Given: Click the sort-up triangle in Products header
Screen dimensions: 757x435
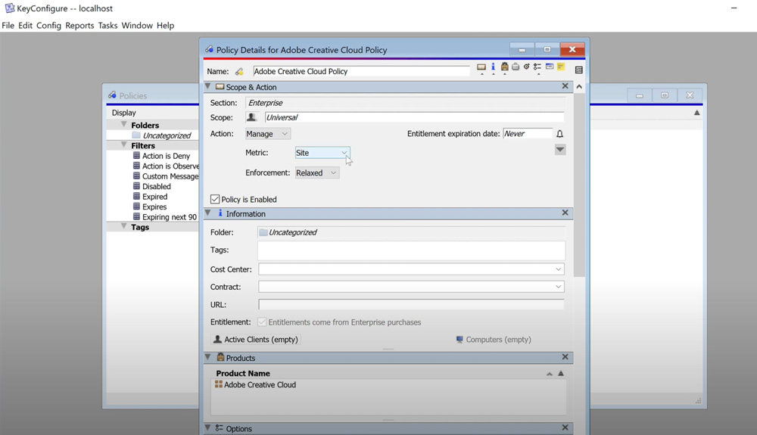Looking at the screenshot, I should tap(561, 373).
